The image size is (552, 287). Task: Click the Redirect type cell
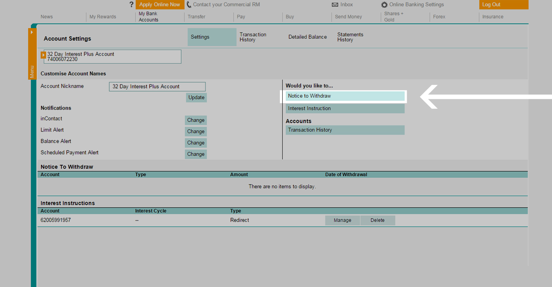240,220
